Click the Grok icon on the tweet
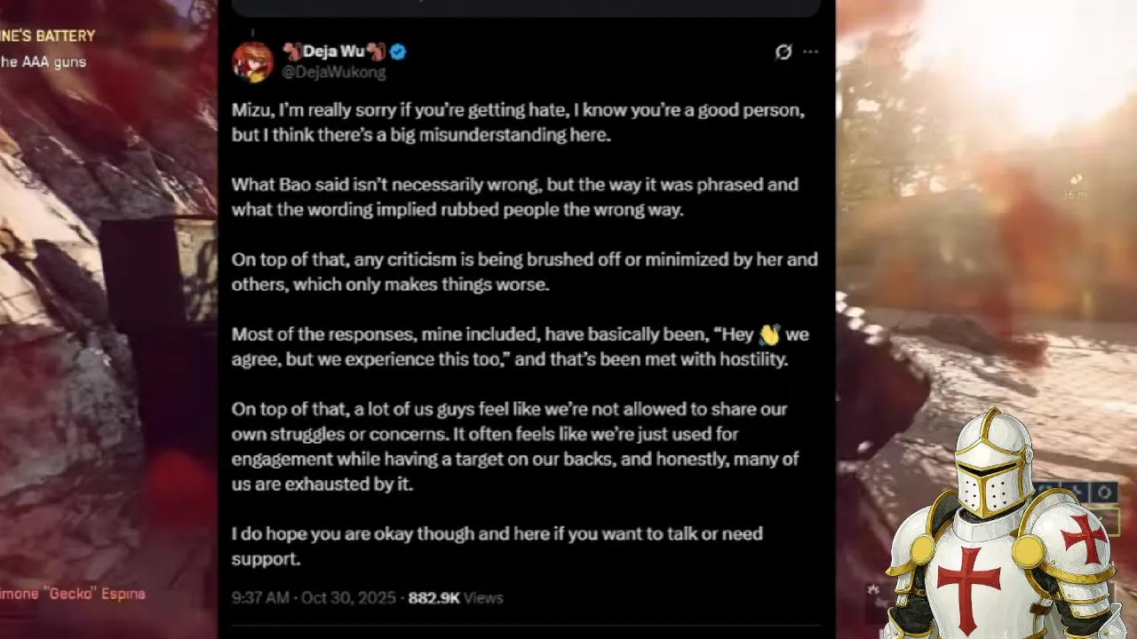Screen dimensions: 1137x639 pos(783,51)
